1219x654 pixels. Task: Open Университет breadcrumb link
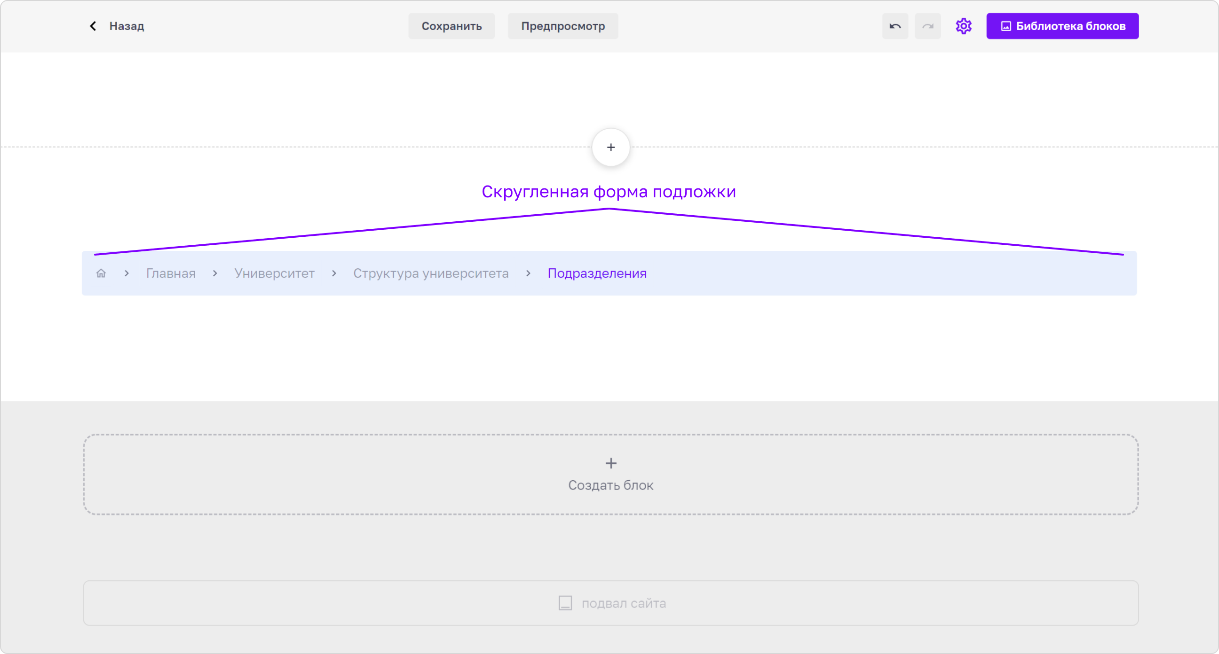tap(274, 273)
